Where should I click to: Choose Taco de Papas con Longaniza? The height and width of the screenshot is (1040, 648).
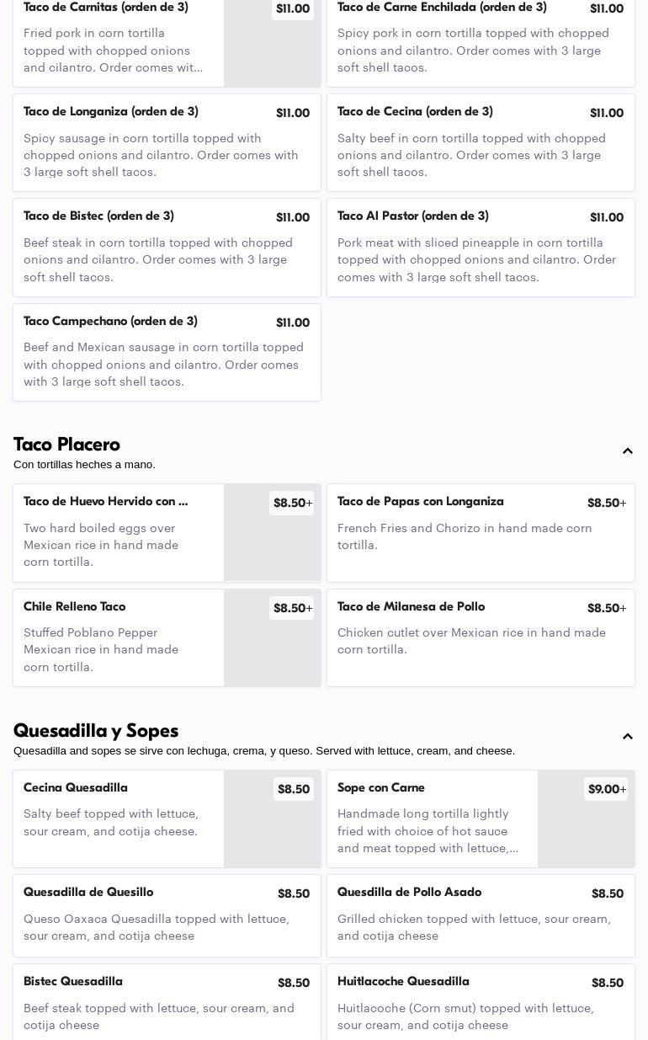point(481,532)
